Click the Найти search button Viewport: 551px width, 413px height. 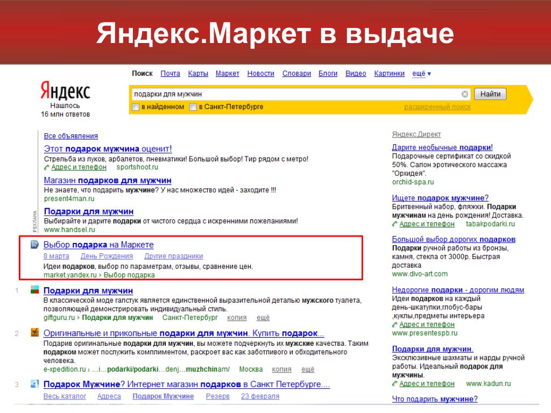[x=490, y=94]
